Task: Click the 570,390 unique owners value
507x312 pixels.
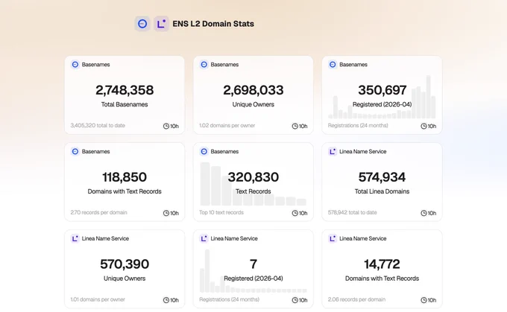Action: pos(125,264)
